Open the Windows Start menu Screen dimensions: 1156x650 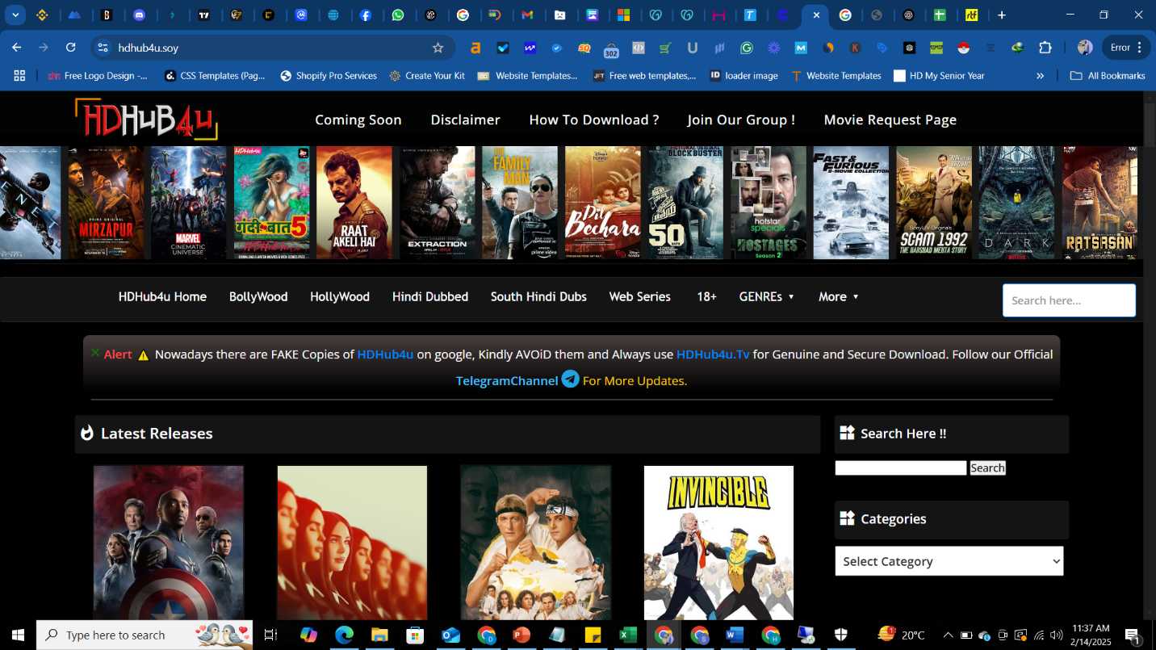[x=18, y=635]
